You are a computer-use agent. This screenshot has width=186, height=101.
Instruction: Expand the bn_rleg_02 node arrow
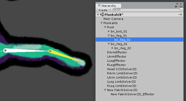(x=112, y=48)
